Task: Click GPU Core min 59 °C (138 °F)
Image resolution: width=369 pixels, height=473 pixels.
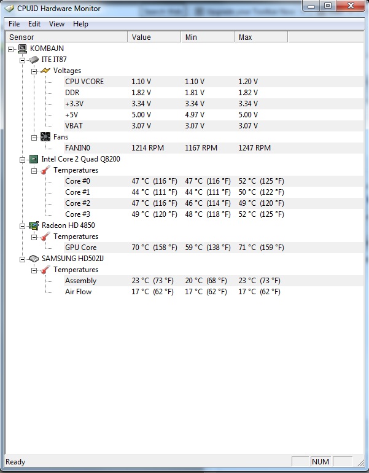Action: [208, 248]
